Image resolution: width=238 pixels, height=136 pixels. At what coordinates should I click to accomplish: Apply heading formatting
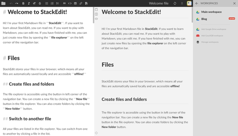(x=34, y=3)
